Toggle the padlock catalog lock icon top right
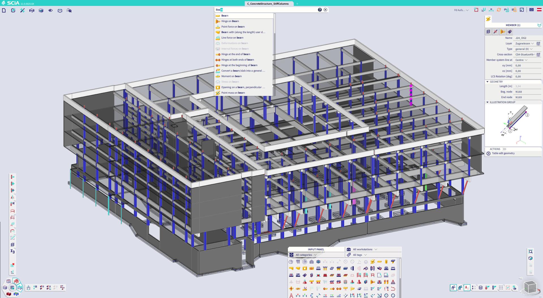Screen dimensions: 543x298 point(514,10)
